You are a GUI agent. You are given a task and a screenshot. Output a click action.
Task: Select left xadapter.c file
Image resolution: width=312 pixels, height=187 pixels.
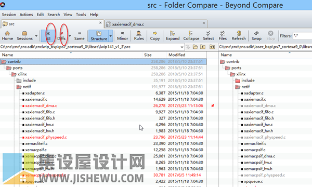click(35, 93)
